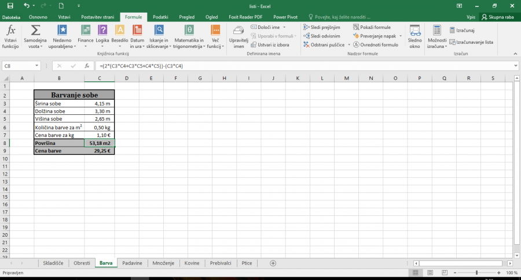Viewport: 521px width, 280px height.
Task: Click the zoom slider in the status bar
Action: pyautogui.click(x=476, y=272)
